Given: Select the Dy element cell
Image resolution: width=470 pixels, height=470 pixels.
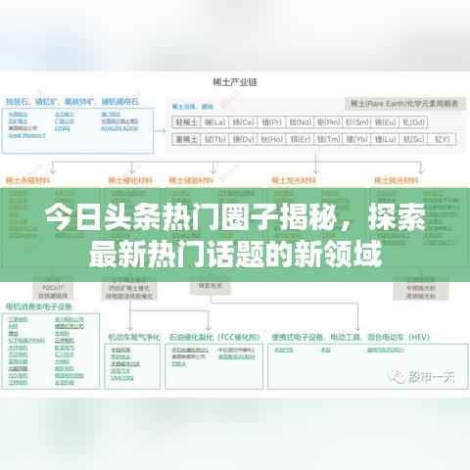Looking at the screenshot, I should click(x=243, y=139).
